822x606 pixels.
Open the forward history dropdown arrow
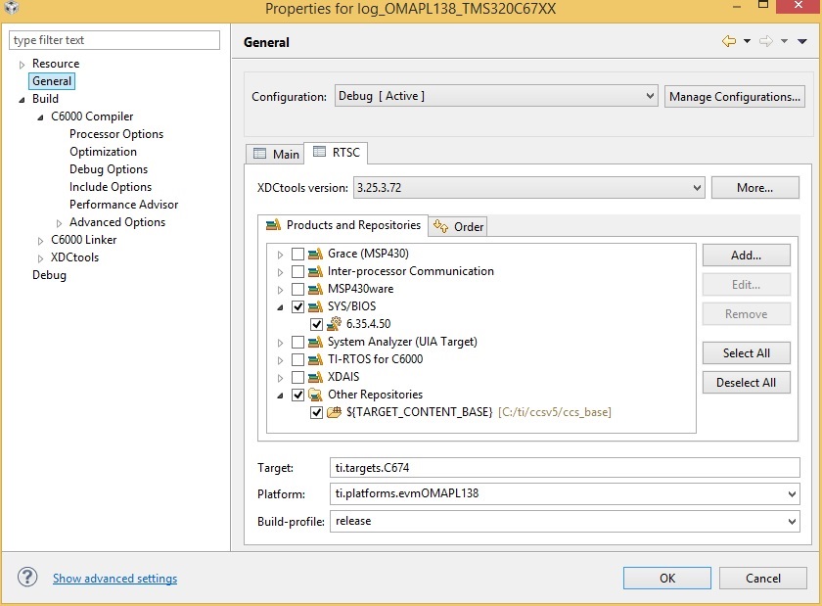784,41
